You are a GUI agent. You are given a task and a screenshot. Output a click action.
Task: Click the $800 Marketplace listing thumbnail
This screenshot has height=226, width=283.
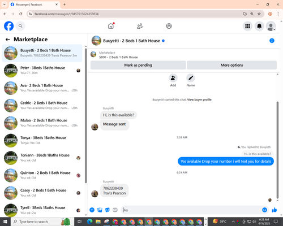click(93, 54)
